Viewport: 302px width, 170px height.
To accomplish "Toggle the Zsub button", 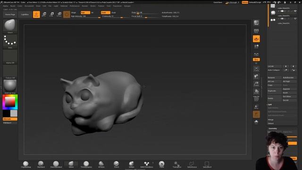I will (x=114, y=13).
